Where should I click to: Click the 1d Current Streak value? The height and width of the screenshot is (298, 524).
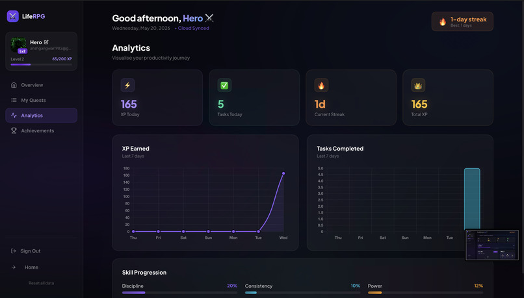[320, 104]
